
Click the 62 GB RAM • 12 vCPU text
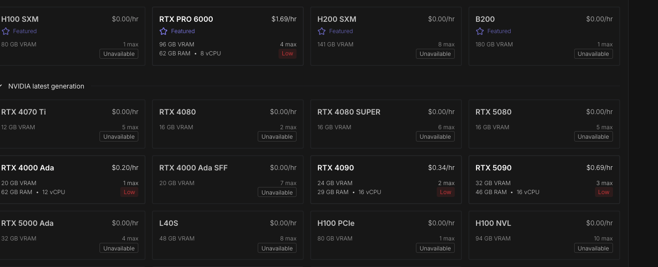33,192
